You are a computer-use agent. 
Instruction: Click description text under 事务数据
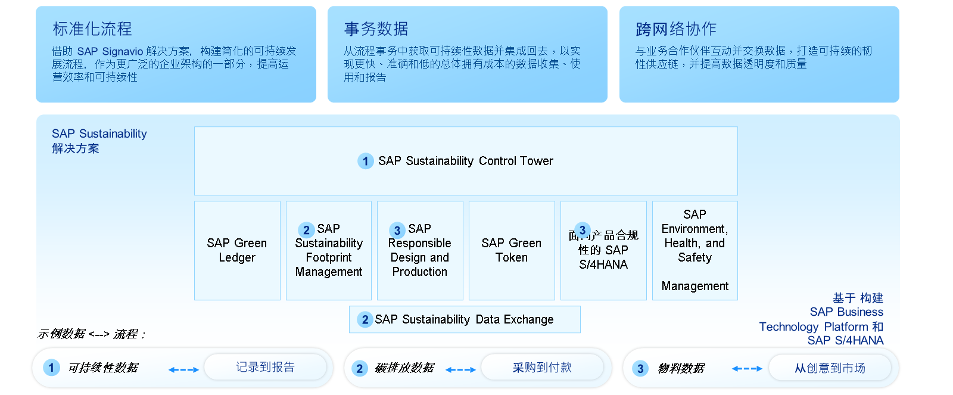462,64
